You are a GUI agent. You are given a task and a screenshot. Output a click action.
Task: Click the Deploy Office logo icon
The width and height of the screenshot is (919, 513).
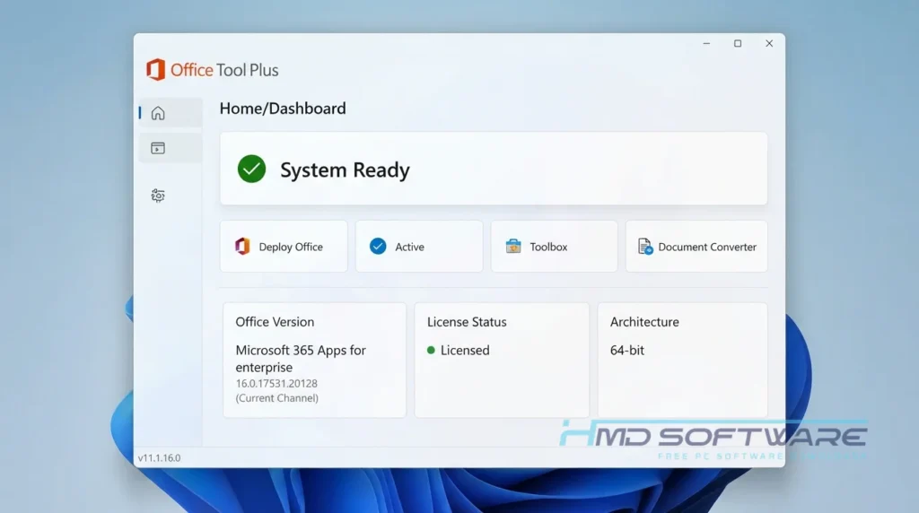pyautogui.click(x=242, y=246)
